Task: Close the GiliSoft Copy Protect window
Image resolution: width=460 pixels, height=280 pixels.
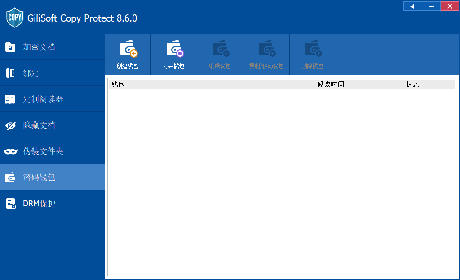Action: coord(450,6)
